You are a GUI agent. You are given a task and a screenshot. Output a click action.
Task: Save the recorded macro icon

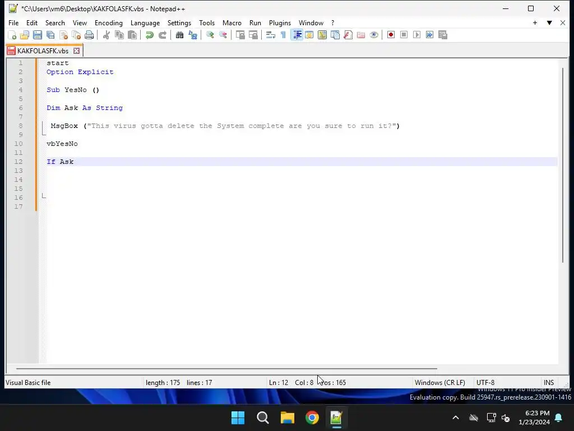443,35
